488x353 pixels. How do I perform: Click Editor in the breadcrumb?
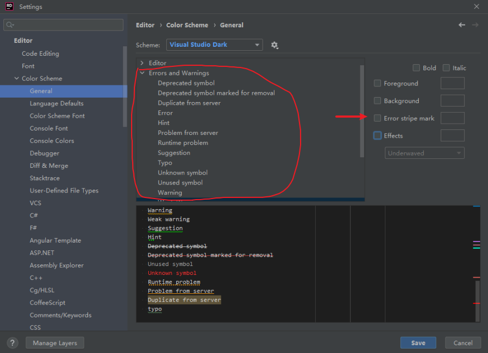[x=145, y=25]
